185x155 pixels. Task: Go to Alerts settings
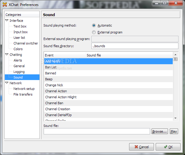pyautogui.click(x=18, y=60)
